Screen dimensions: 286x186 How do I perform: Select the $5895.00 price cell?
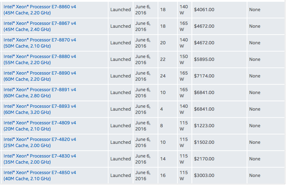point(204,60)
